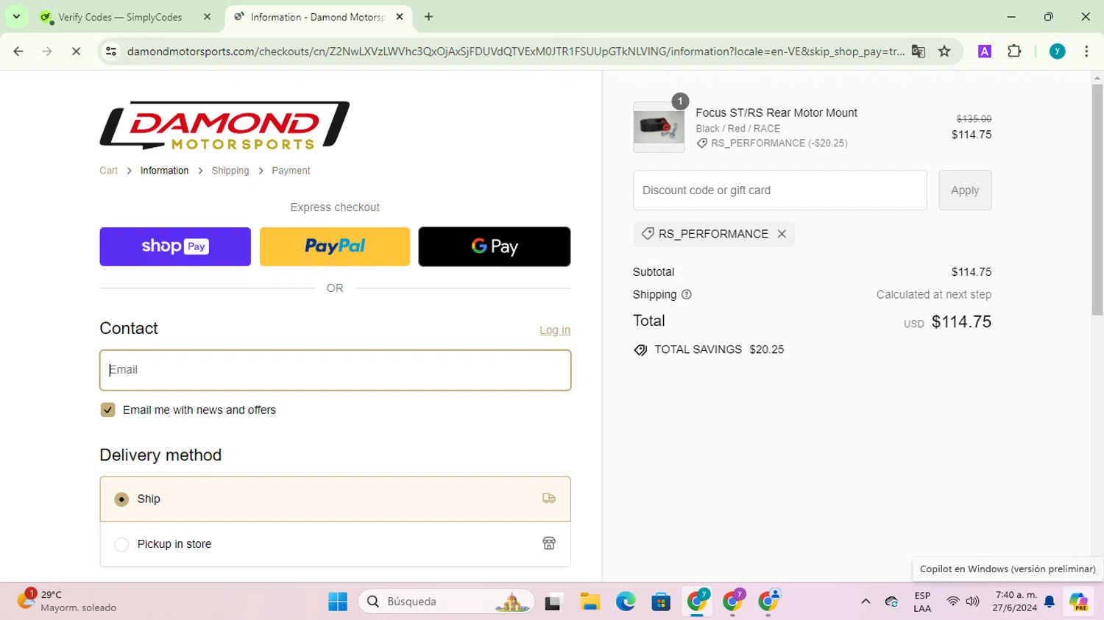This screenshot has width=1104, height=620.
Task: Click the Apply discount button
Action: point(965,190)
